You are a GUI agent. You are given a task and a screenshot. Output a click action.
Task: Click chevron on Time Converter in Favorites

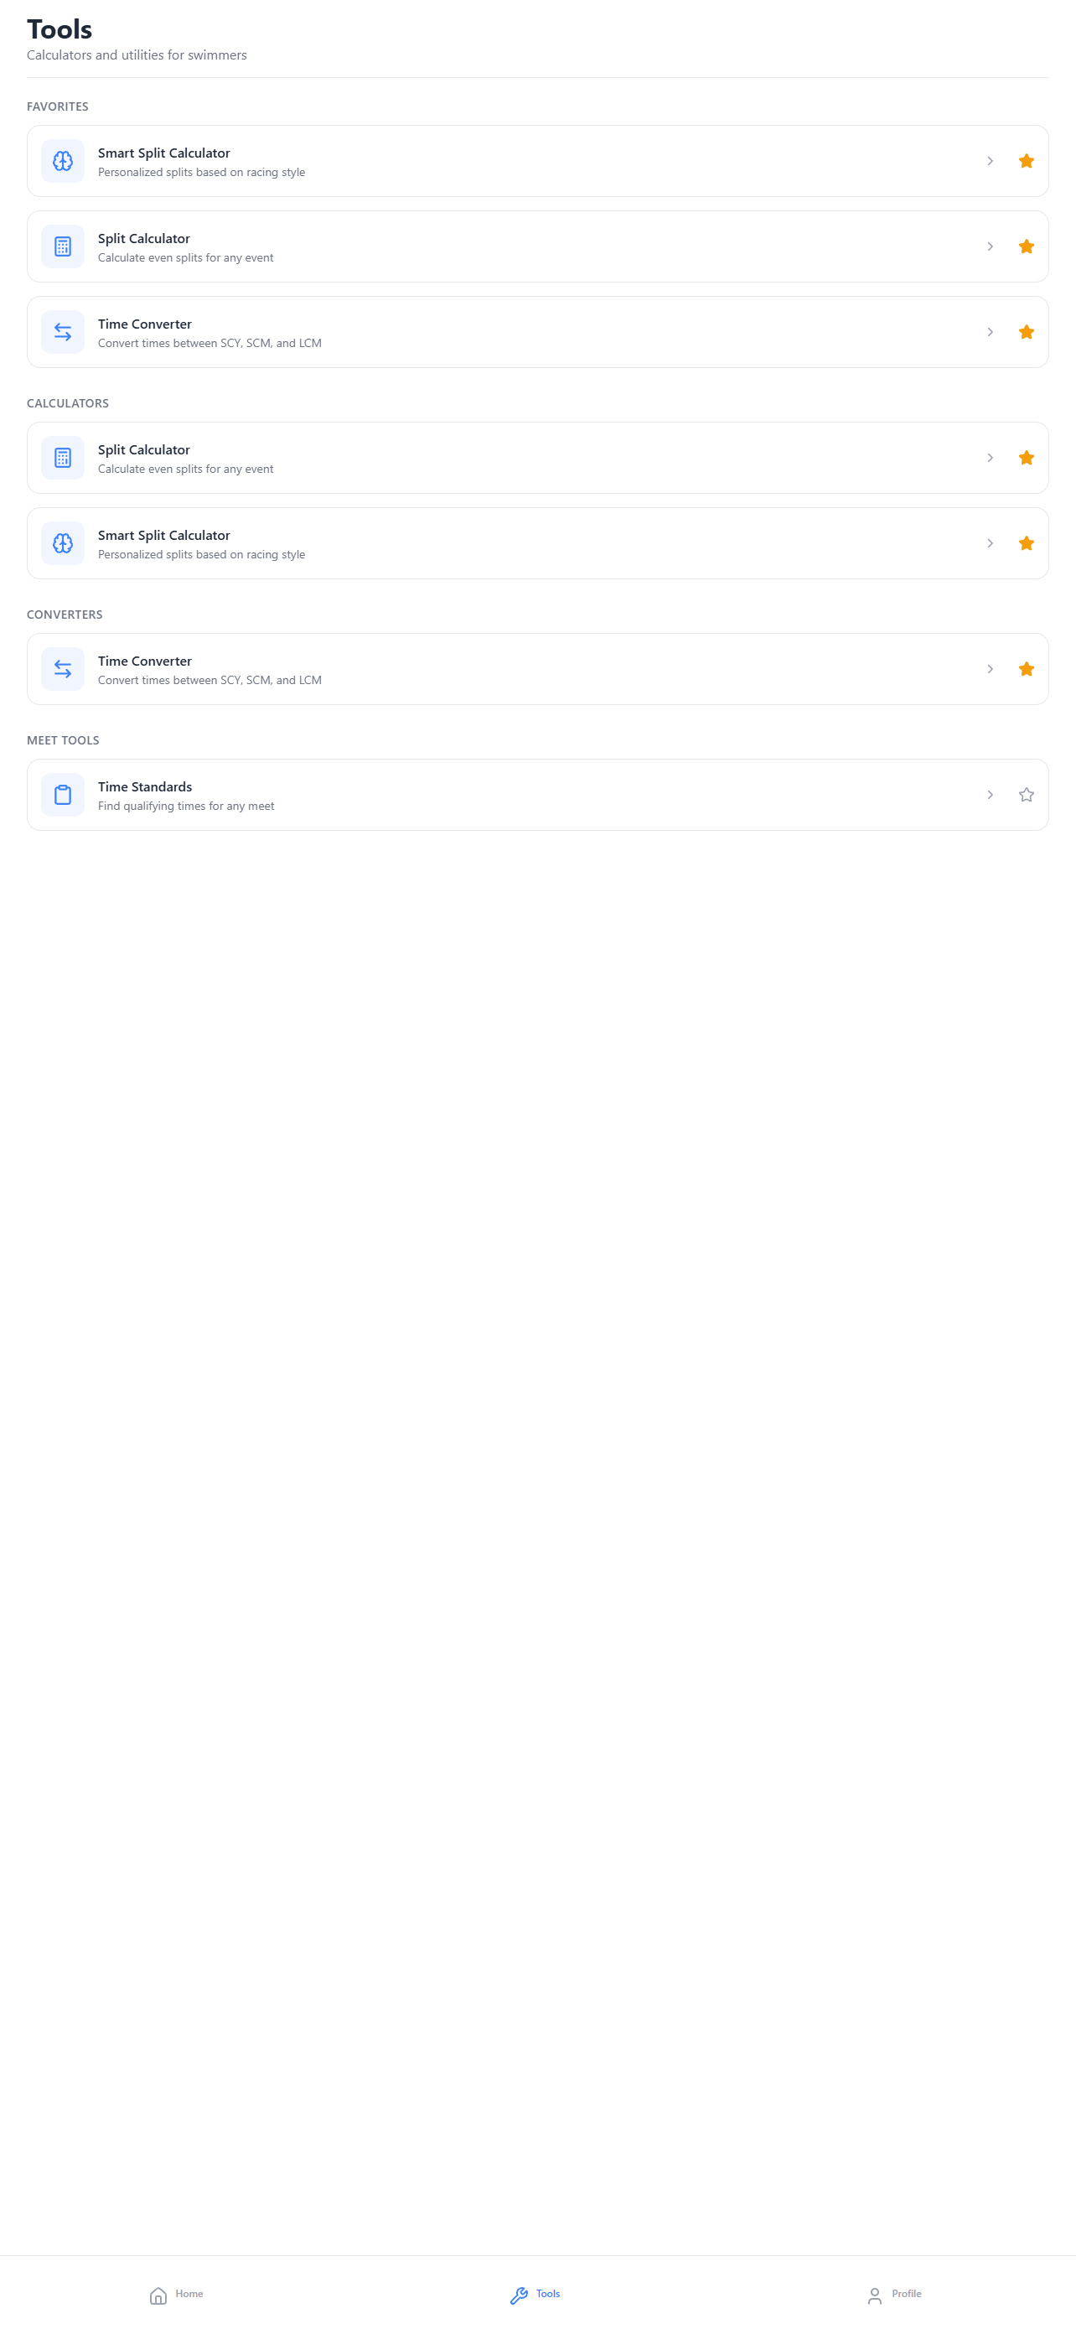pos(991,332)
